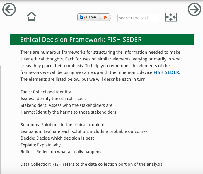Click the Harms list item text
The image size is (203, 174).
[68, 112]
